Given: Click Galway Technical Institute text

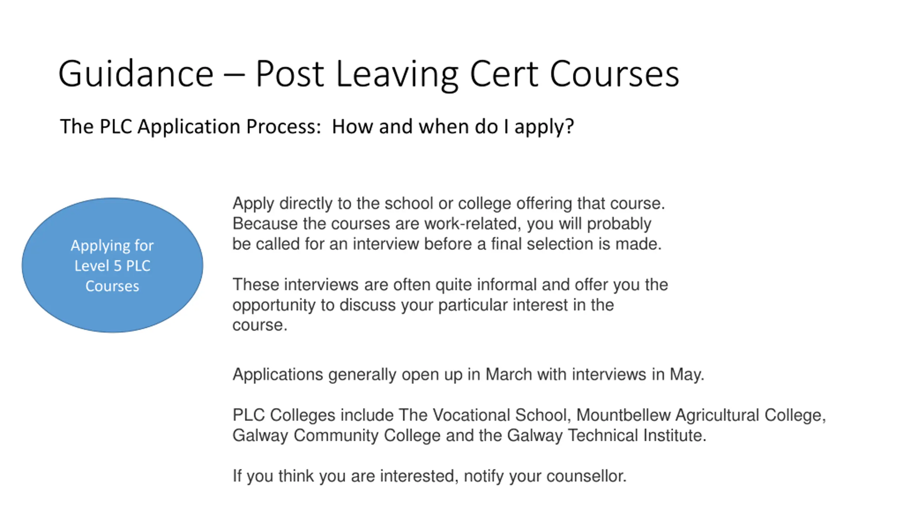Looking at the screenshot, I should coord(607,436).
